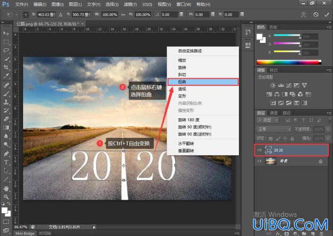333x236 pixels.
Task: Select the Blur tool
Action: pos(6,136)
